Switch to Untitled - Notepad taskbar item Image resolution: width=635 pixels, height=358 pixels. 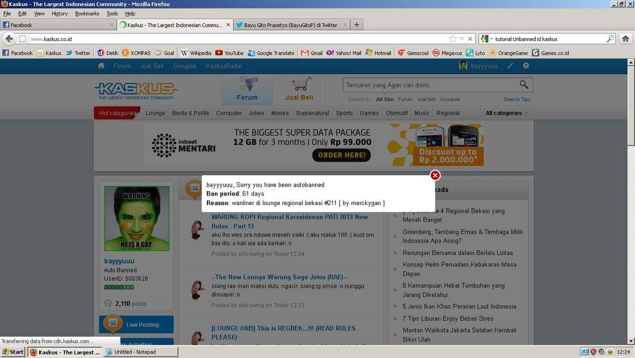pos(141,352)
